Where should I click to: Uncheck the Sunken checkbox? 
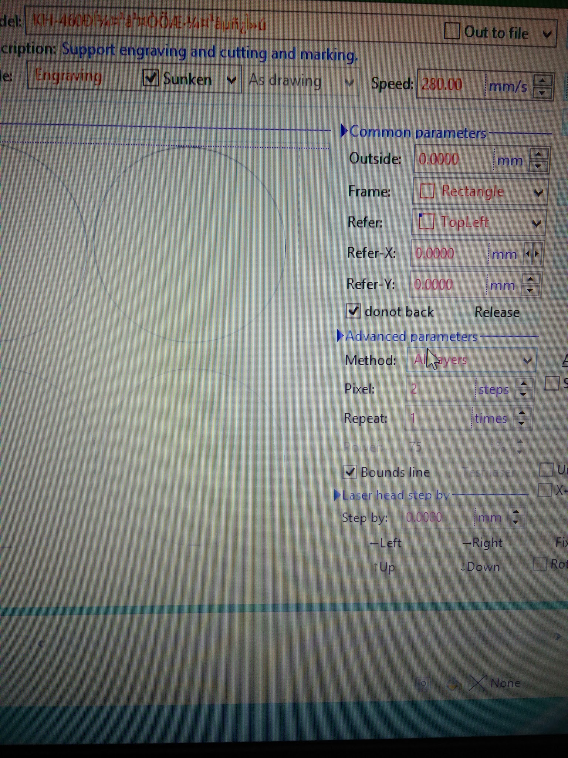[x=151, y=78]
